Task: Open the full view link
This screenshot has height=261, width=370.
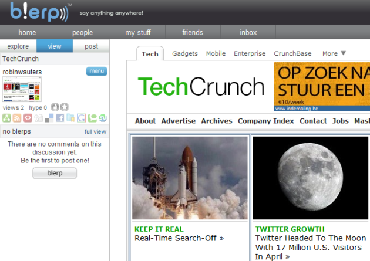Action: click(x=95, y=132)
